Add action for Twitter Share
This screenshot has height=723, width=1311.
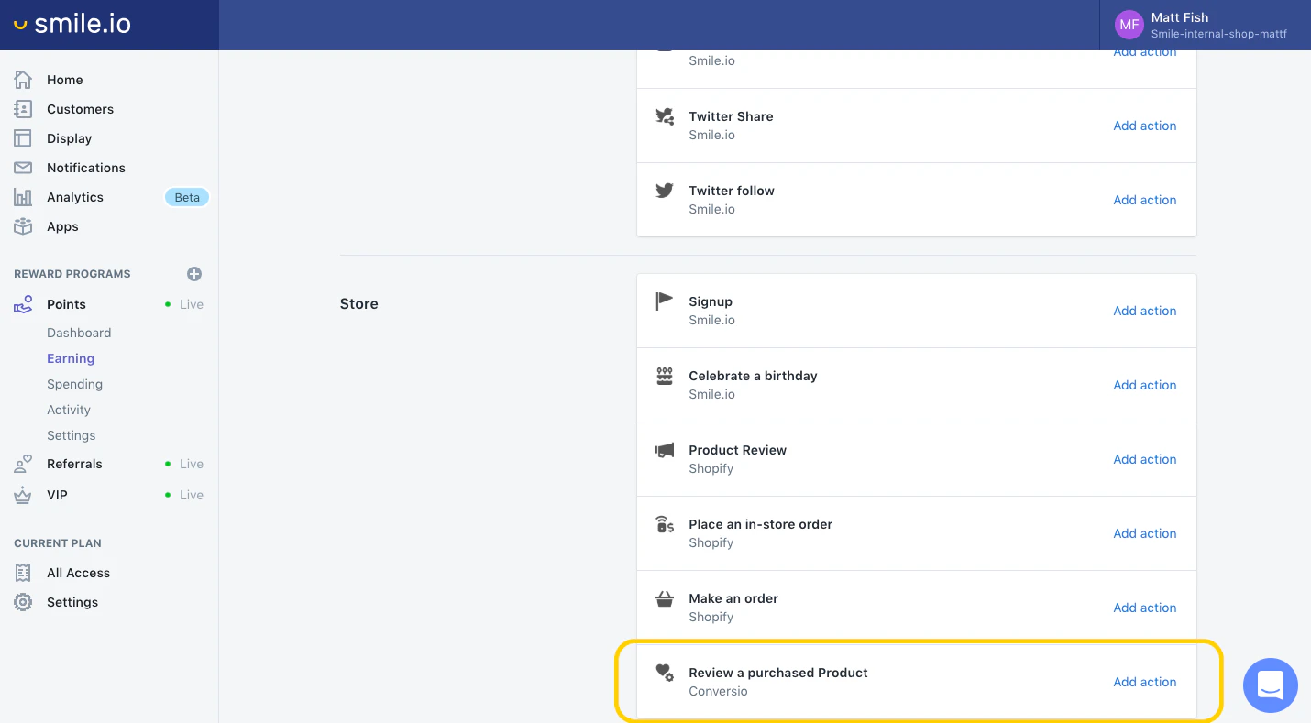[x=1145, y=126]
